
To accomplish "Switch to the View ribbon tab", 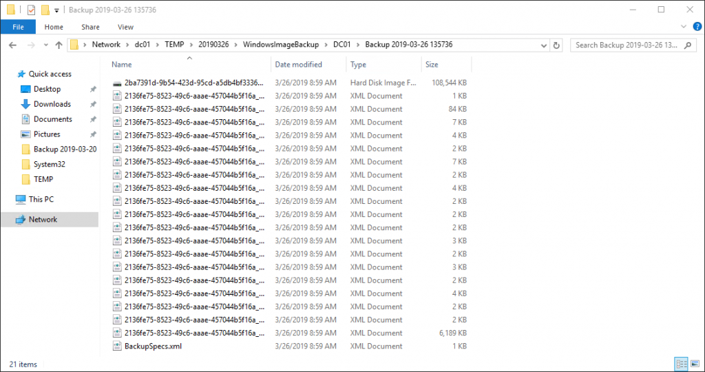I will 125,27.
